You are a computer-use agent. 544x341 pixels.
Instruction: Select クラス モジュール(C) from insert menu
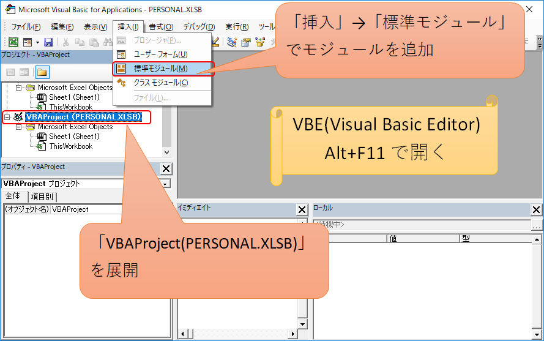[x=162, y=83]
